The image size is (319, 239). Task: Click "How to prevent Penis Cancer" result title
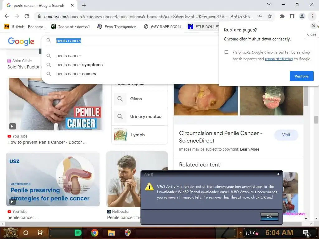[x=47, y=142]
